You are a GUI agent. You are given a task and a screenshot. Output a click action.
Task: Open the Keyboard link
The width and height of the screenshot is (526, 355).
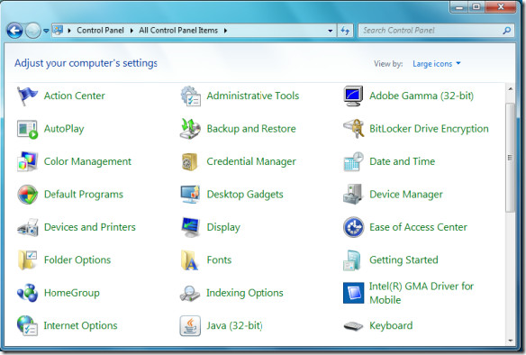[x=391, y=326]
